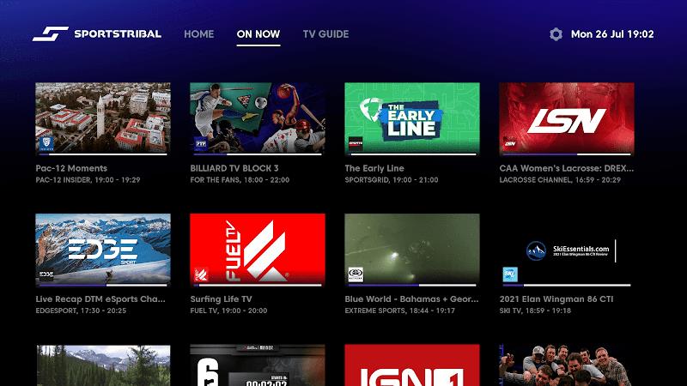Viewport: 687px width, 386px height.
Task: Click FUEL TV, 19:00 - 20:00 text
Action: 228,311
